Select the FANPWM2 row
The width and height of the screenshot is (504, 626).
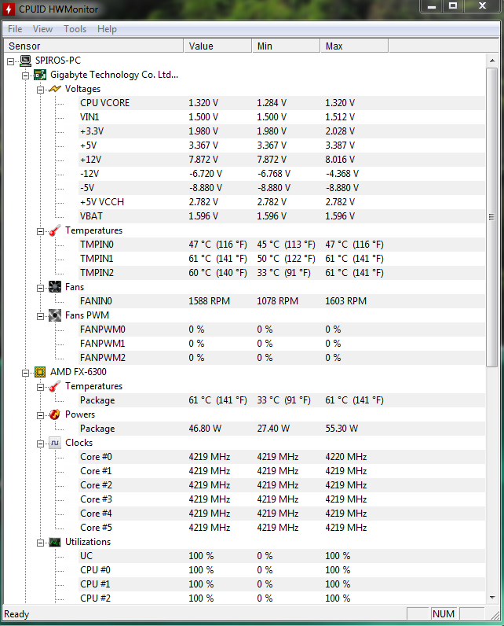[x=282, y=358]
